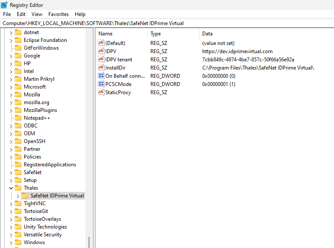Viewport: 334px width, 248px height.
Task: Select the 0x00000000 (0) data value
Action: point(219,76)
